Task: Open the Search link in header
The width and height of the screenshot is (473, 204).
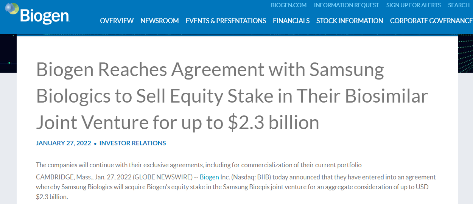Action: (x=459, y=5)
